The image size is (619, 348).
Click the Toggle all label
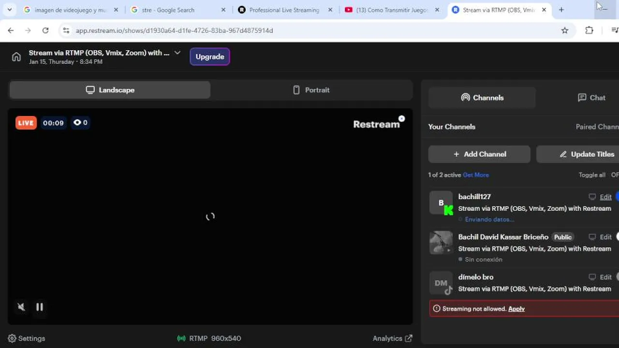click(x=592, y=175)
